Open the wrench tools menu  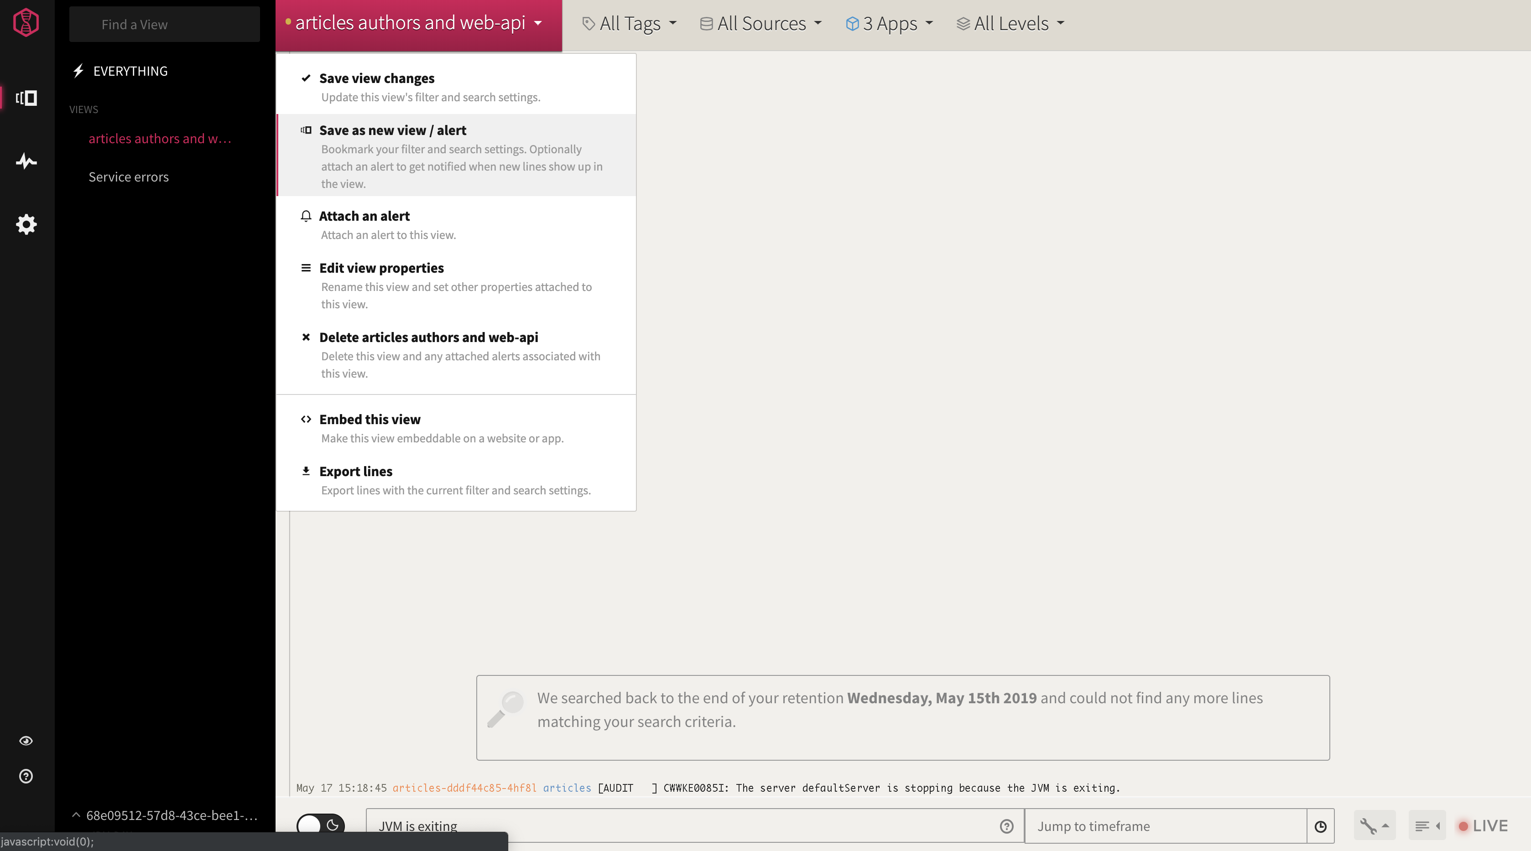[x=1374, y=826]
